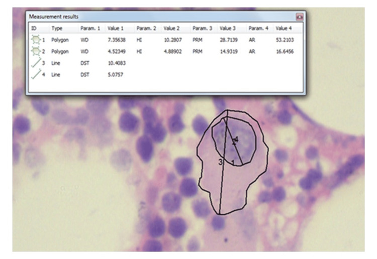Click label 3 on the long line measurement

[220, 162]
